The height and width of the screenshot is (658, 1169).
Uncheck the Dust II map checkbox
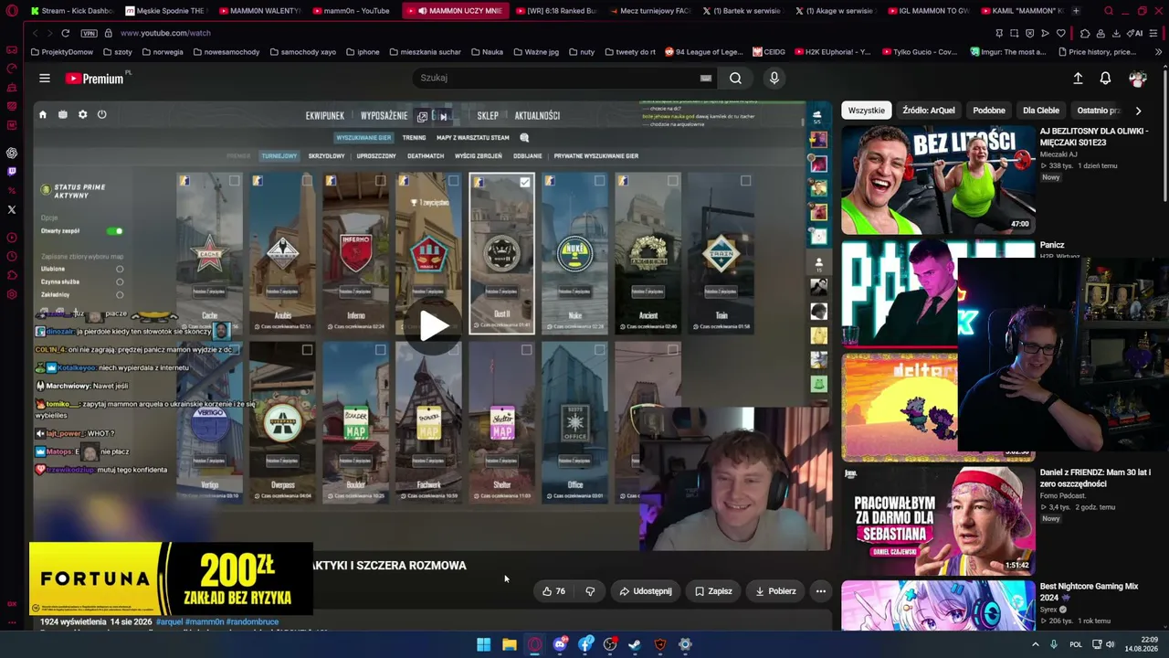point(525,182)
